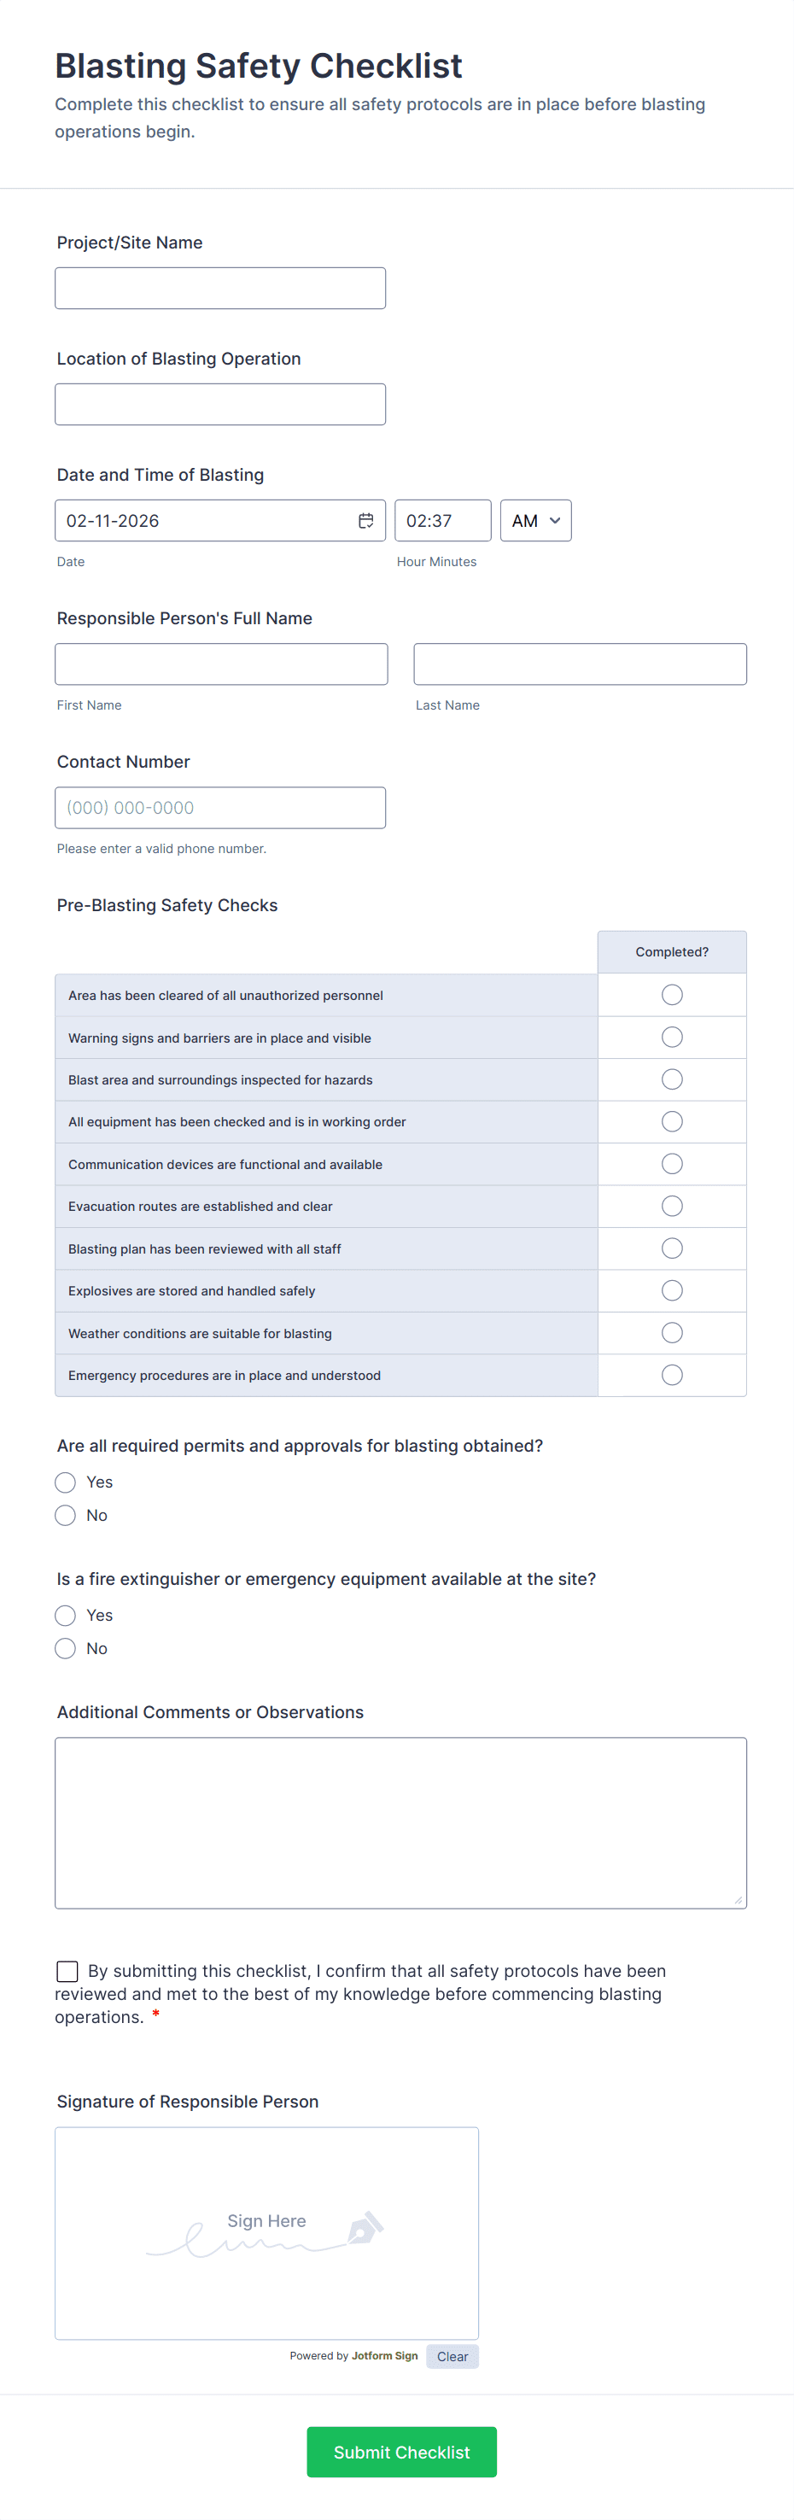The height and width of the screenshot is (2520, 794).
Task: Mark weather conditions suitable as completed
Action: pos(672,1332)
